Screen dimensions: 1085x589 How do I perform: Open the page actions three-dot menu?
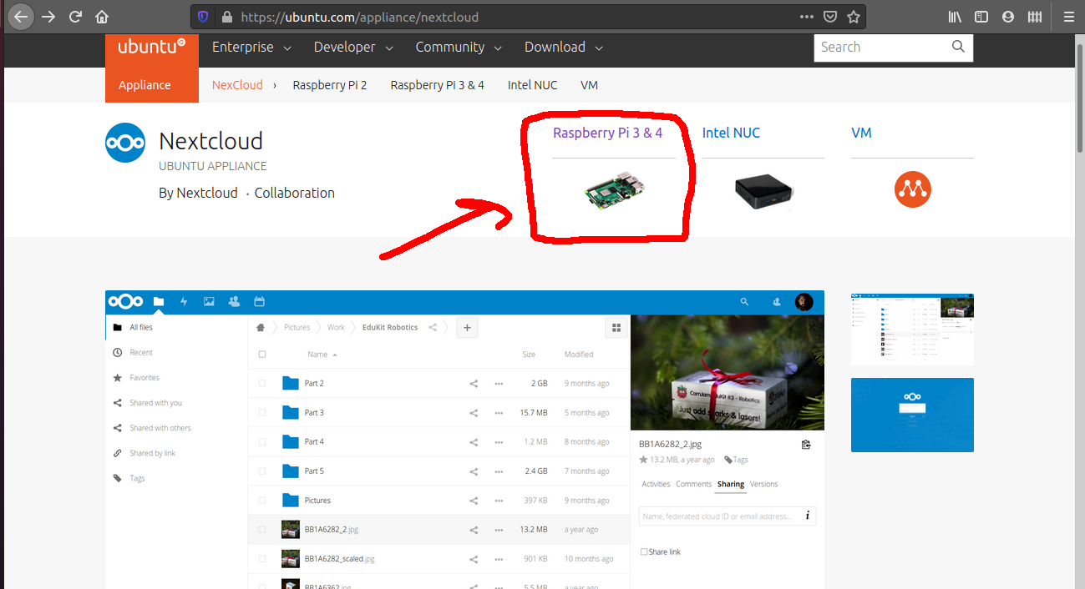pos(806,17)
